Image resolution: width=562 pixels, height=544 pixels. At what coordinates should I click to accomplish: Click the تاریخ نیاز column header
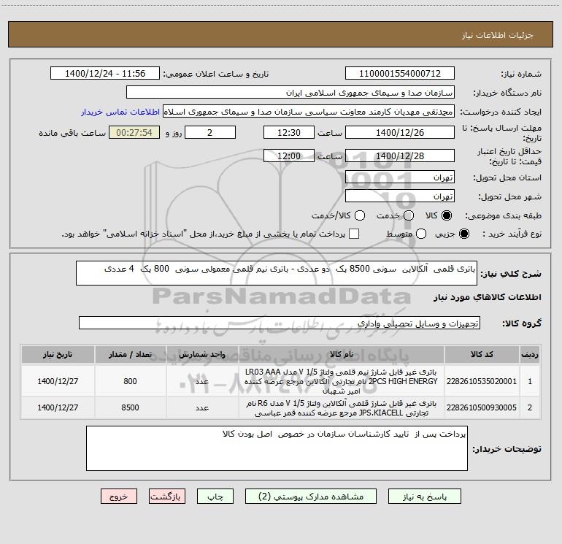[x=58, y=354]
